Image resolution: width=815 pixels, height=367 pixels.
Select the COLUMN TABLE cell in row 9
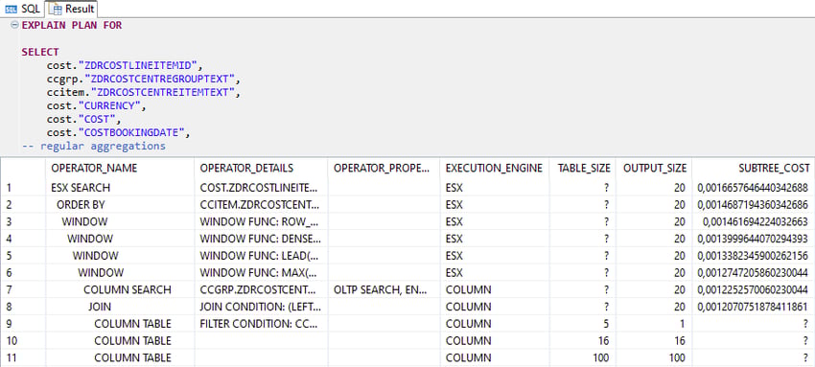132,324
